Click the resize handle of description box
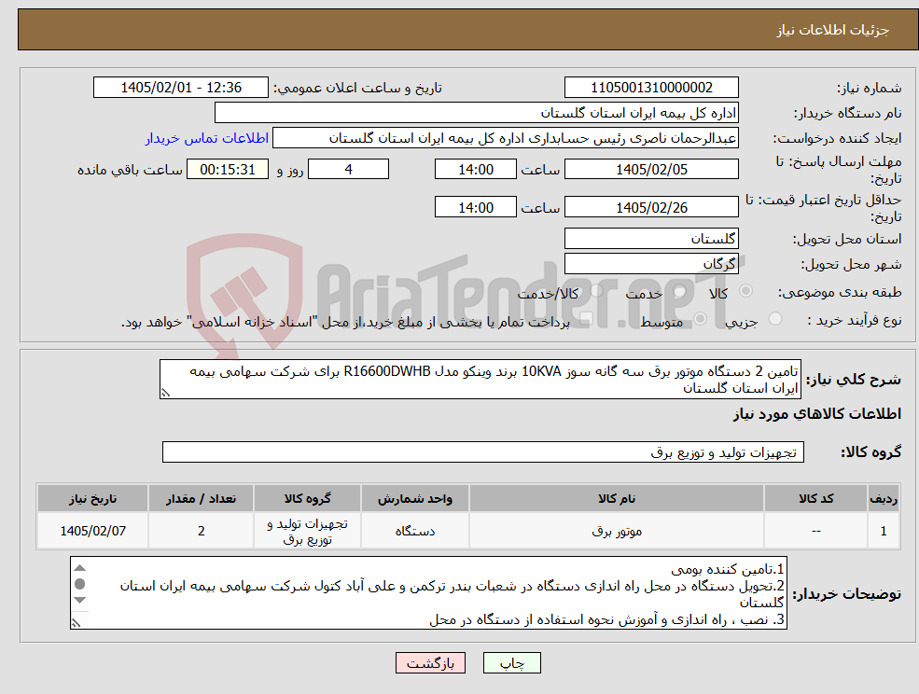 coord(165,393)
